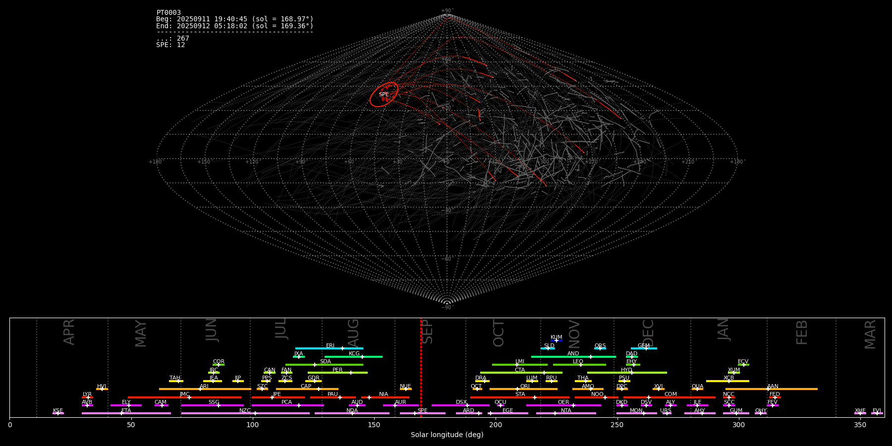Click the SDA shower label
This screenshot has height=446, width=892.
325,361
